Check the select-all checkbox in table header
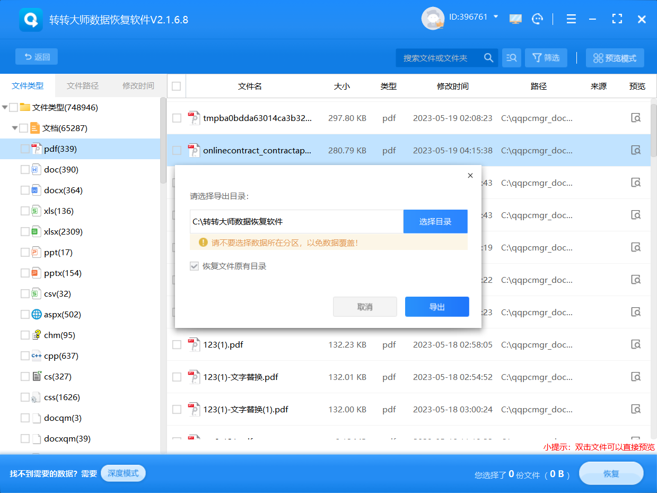The width and height of the screenshot is (657, 493). click(x=177, y=86)
